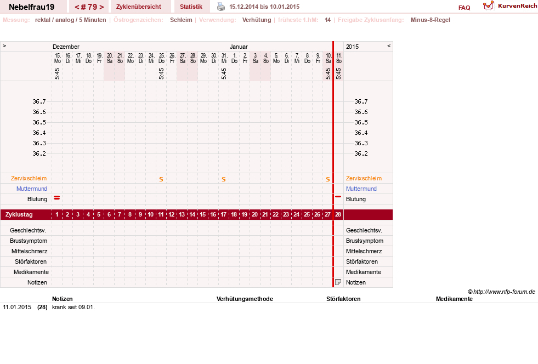Click the bleeding mark on January 11

(338, 197)
